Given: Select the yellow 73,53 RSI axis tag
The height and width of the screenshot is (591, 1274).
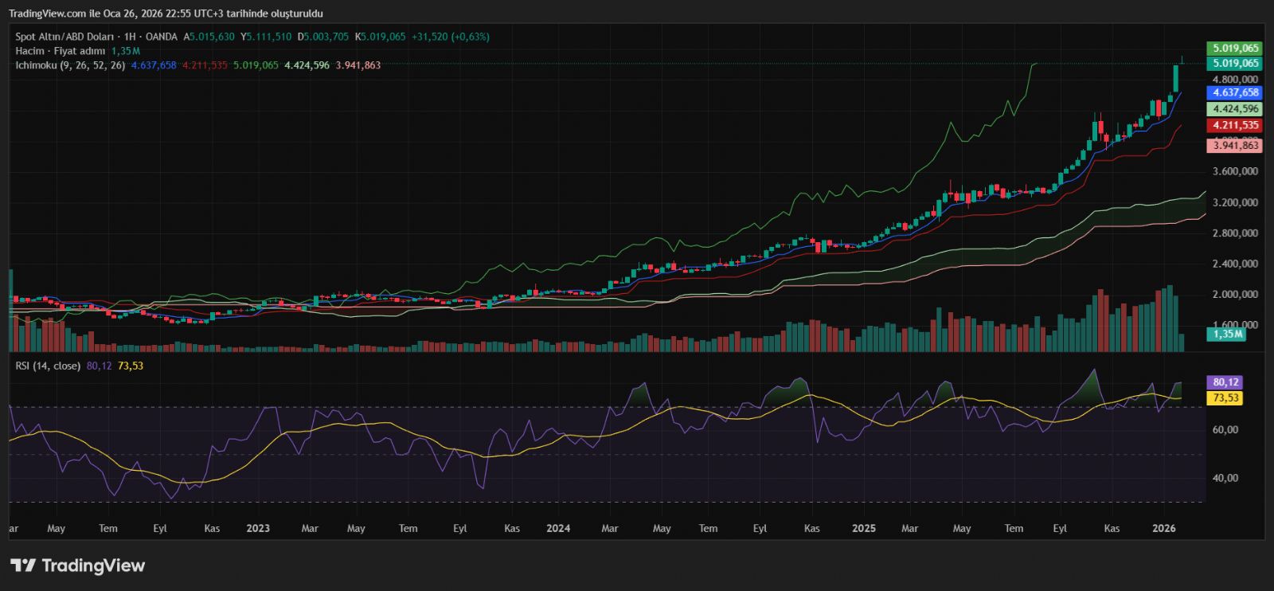Looking at the screenshot, I should point(1225,397).
